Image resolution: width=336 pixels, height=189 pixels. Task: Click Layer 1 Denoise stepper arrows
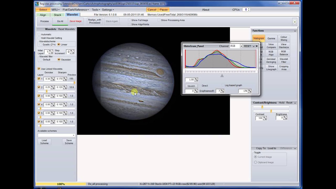(52, 79)
